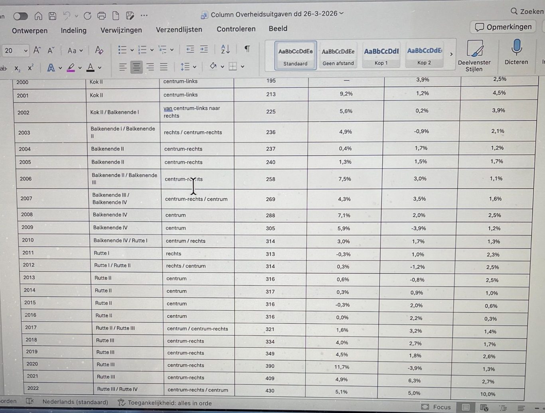Select the Kop 1 style thumbnail

(381, 55)
